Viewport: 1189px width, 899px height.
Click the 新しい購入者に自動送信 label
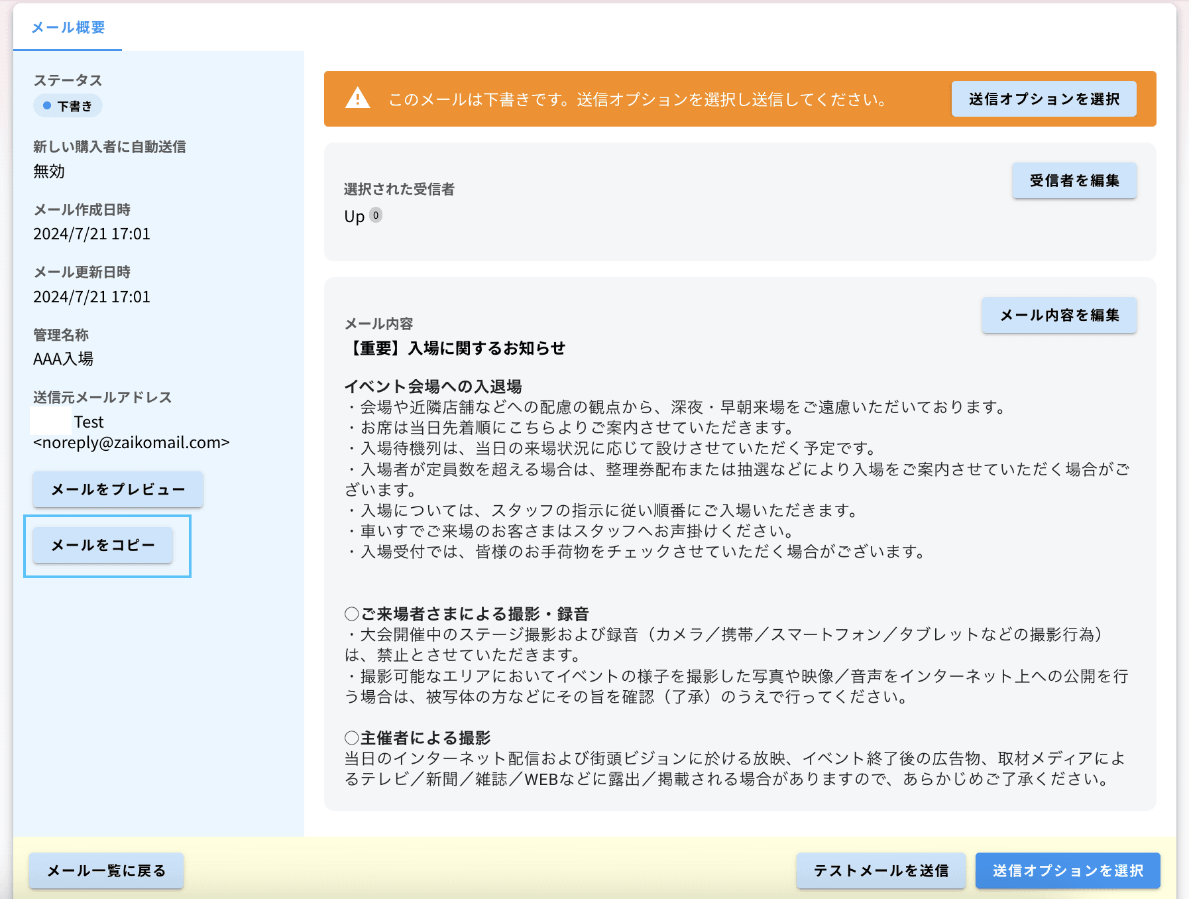point(109,147)
